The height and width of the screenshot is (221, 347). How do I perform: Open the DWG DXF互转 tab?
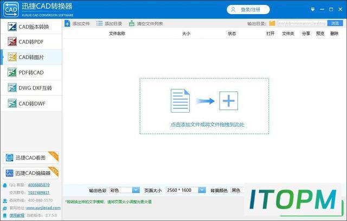31,88
